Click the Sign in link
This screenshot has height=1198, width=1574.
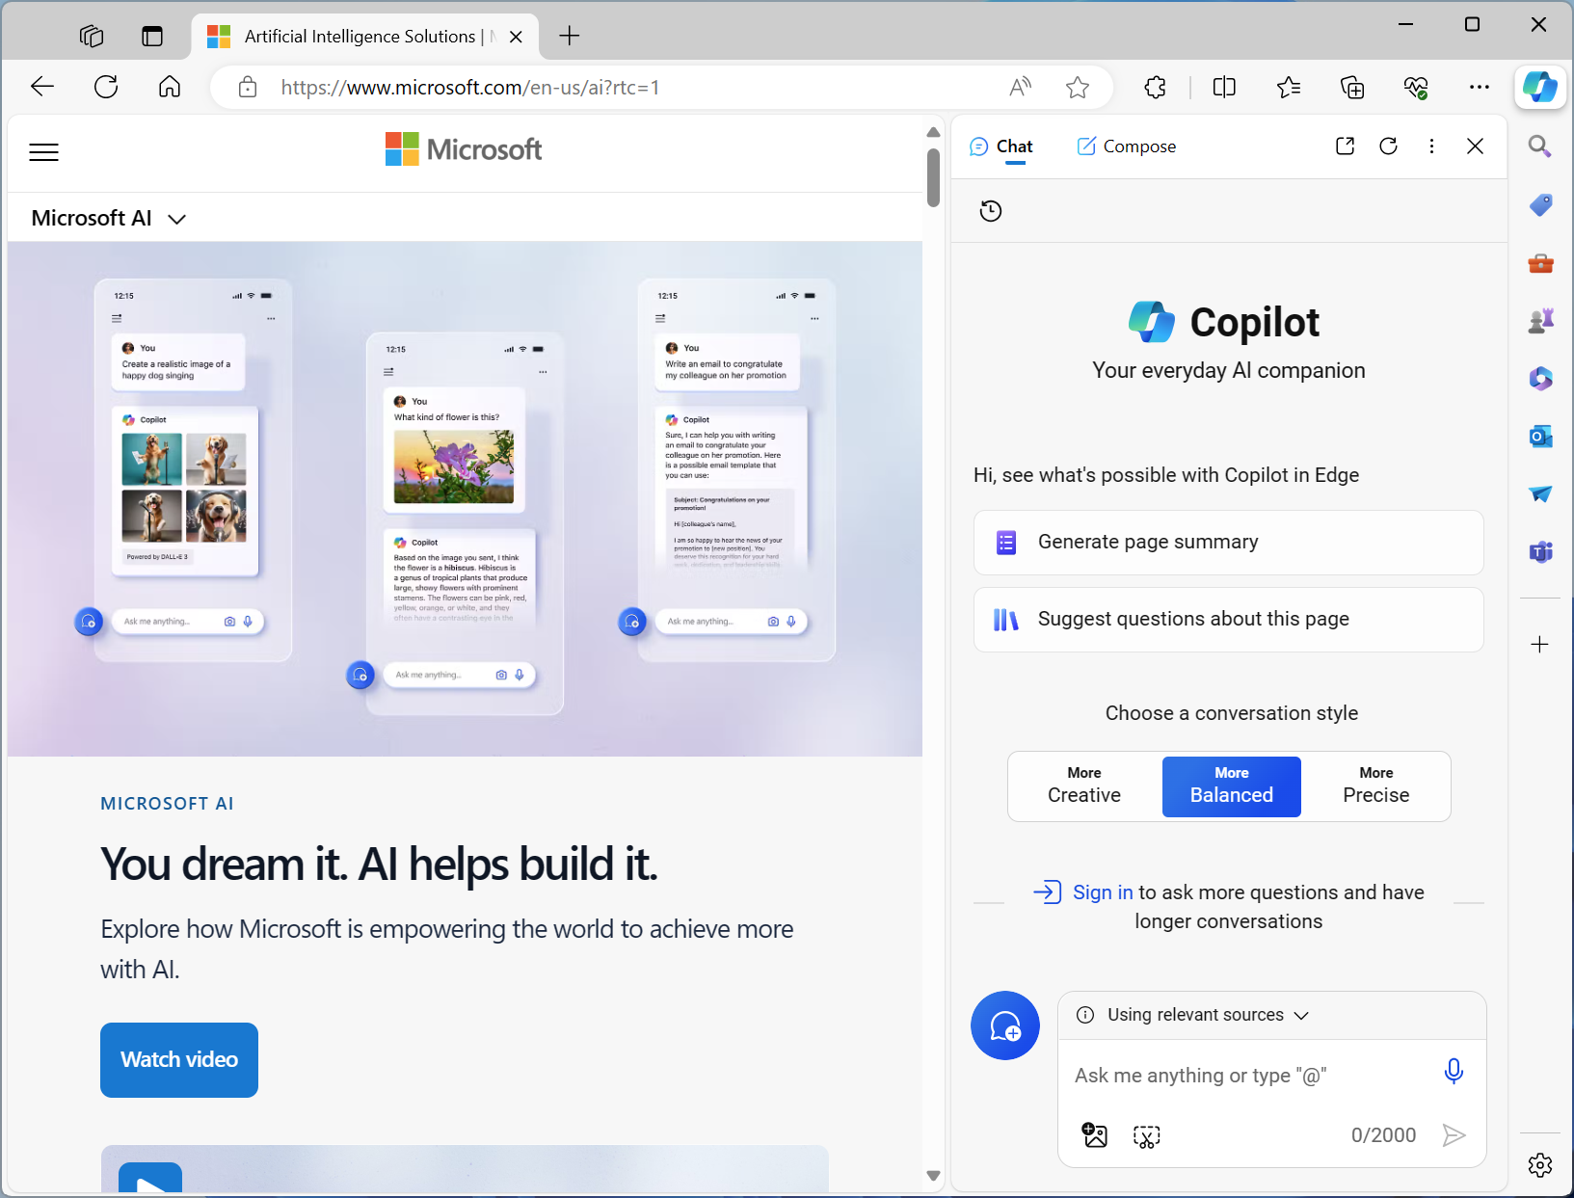coord(1103,892)
